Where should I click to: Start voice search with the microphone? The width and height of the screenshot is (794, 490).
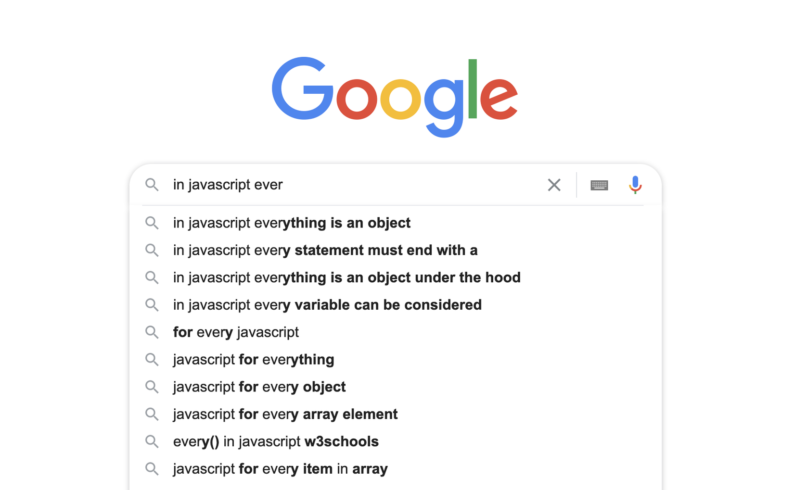635,185
